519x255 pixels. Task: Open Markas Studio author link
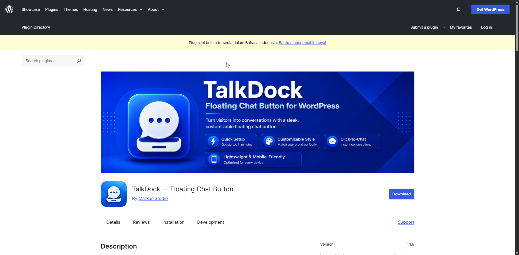pos(153,198)
